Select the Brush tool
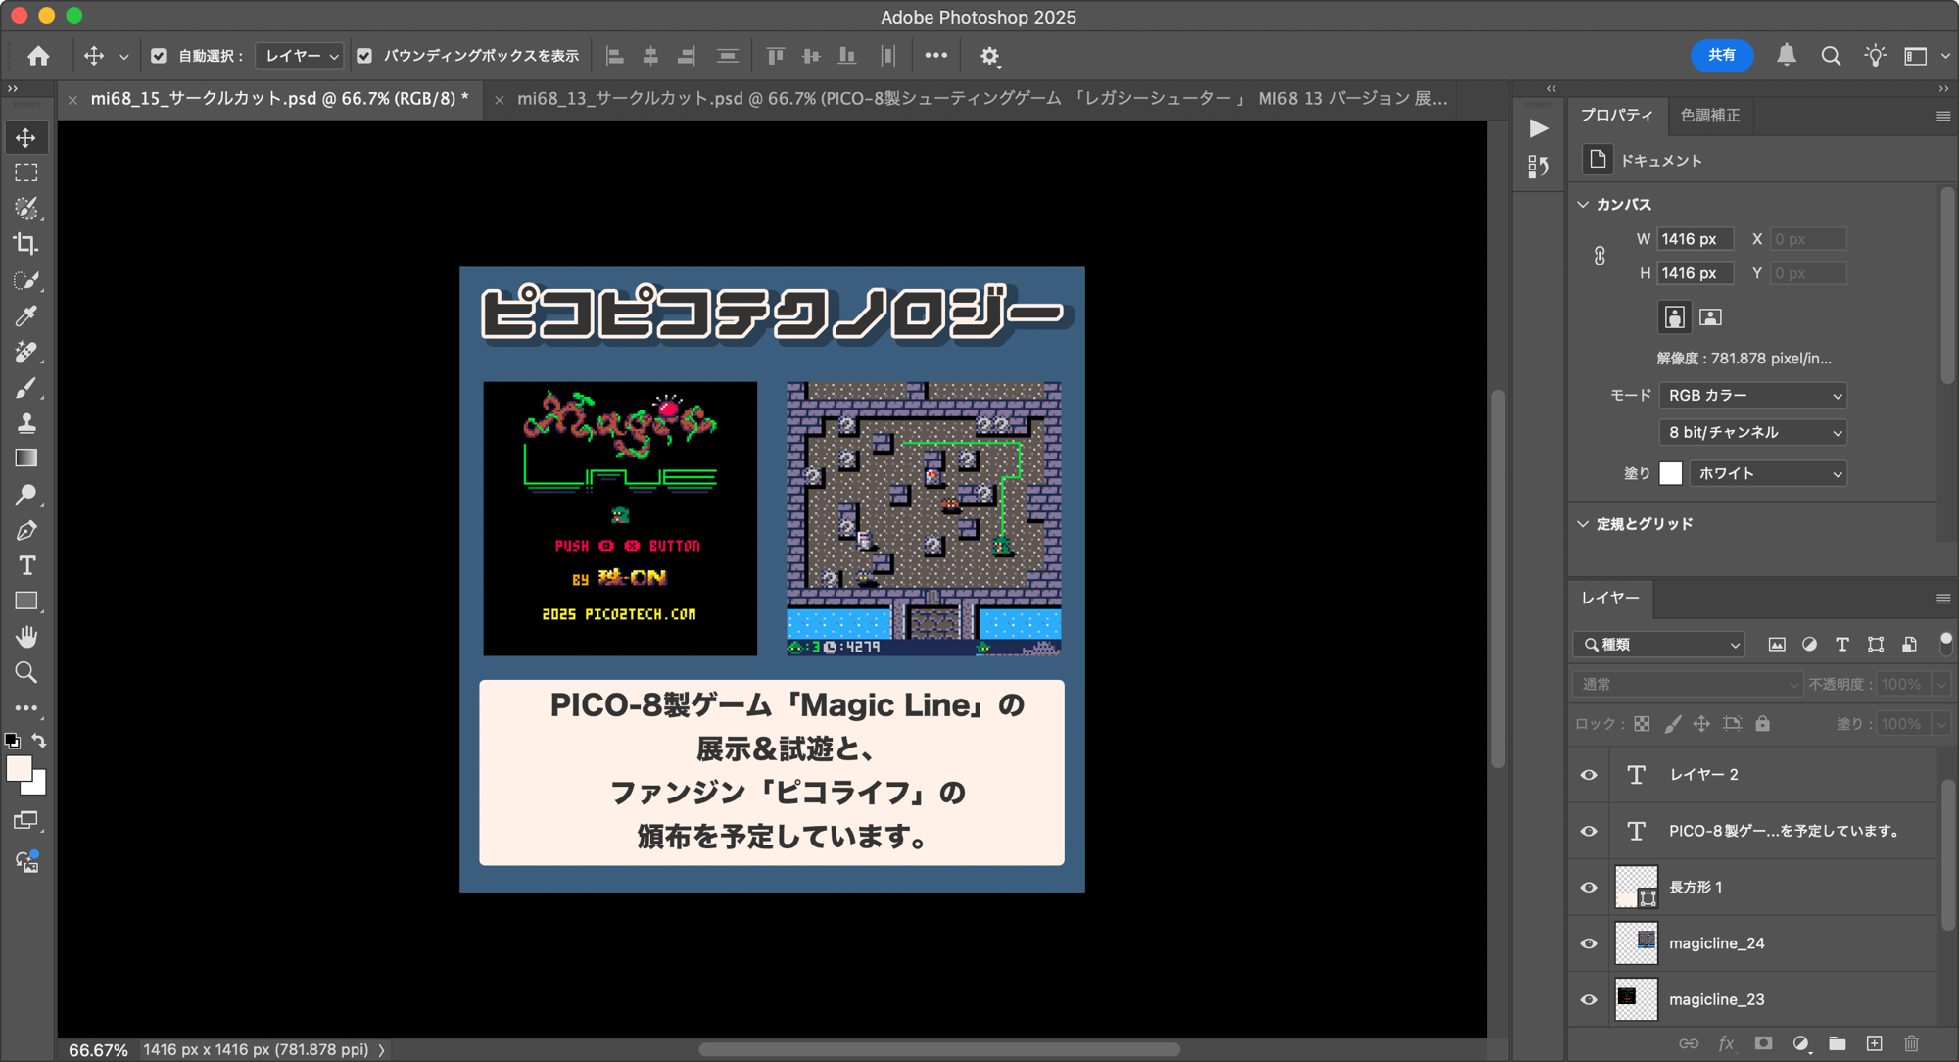This screenshot has height=1062, width=1959. click(x=26, y=388)
